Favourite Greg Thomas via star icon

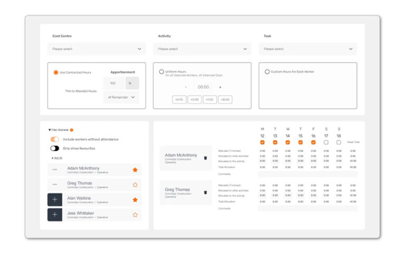coord(135,185)
